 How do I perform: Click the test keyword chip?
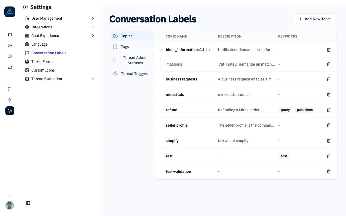click(284, 156)
